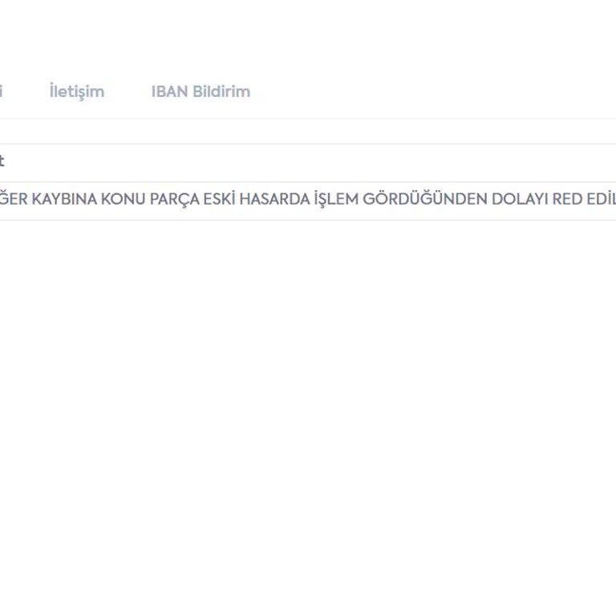Select the text 'KAYBINA KONU PARÇA ESKİ HASARDA'
Screen dimensions: 616x616
[x=171, y=199]
